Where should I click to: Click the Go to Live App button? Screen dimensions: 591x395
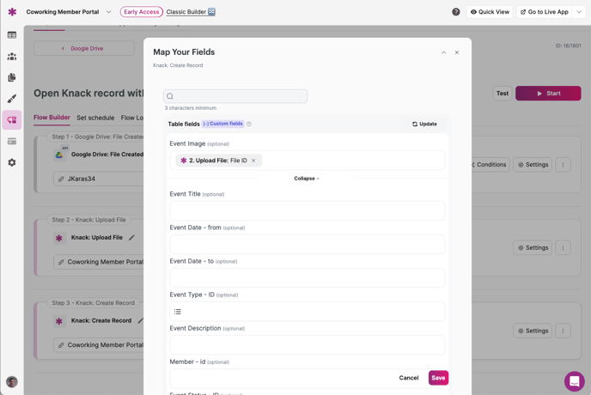point(545,12)
